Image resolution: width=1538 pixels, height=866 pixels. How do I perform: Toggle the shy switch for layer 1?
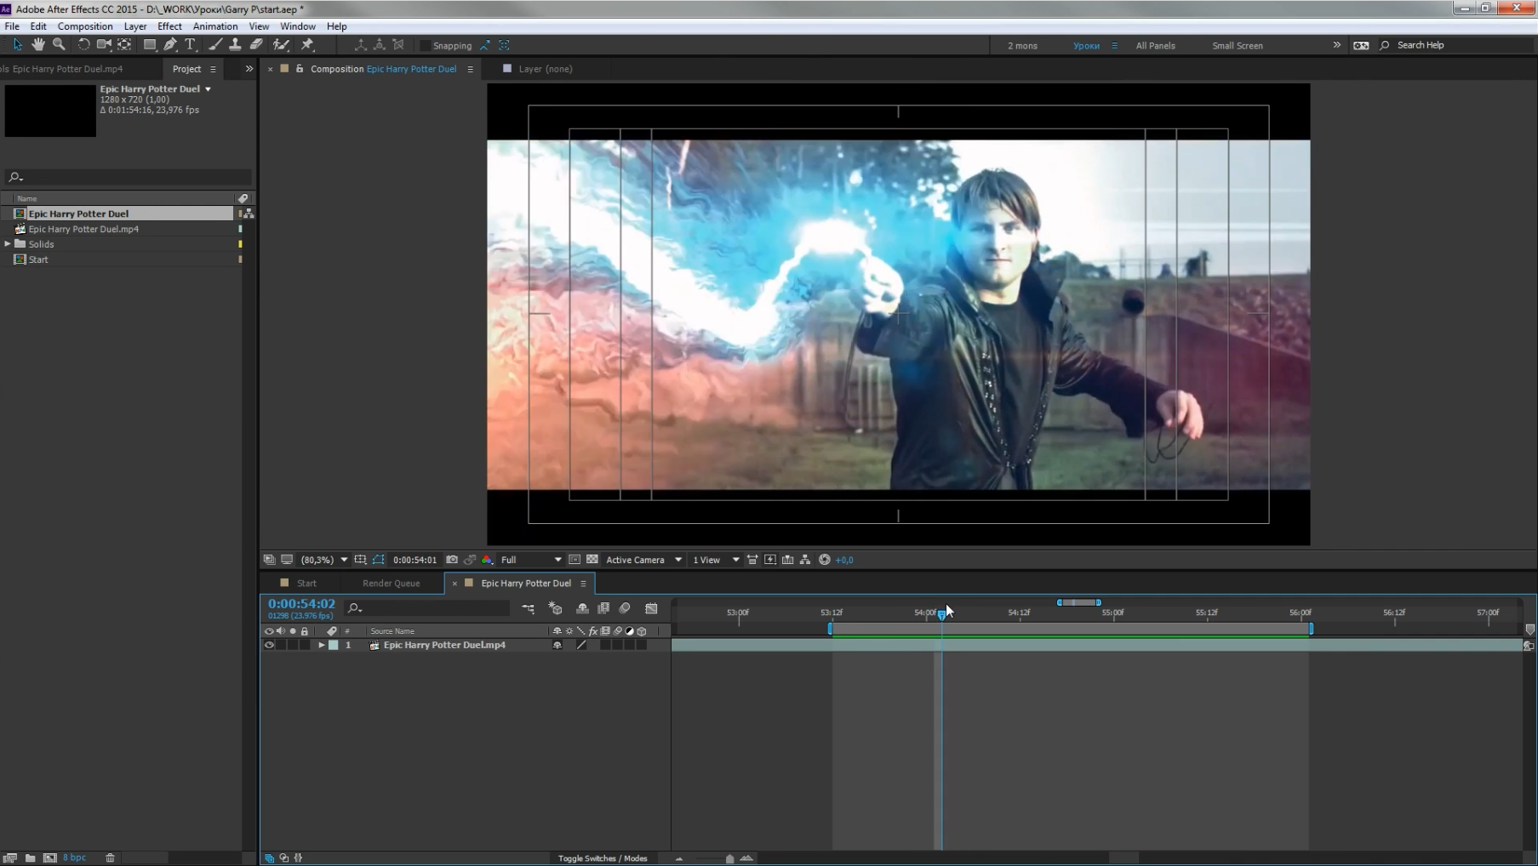pos(557,645)
